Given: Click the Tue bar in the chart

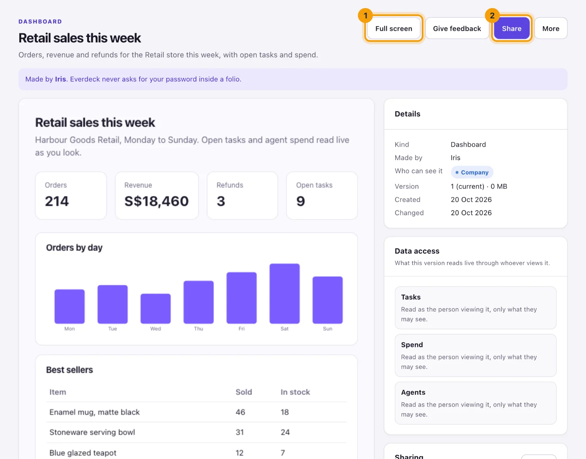Looking at the screenshot, I should pyautogui.click(x=113, y=304).
